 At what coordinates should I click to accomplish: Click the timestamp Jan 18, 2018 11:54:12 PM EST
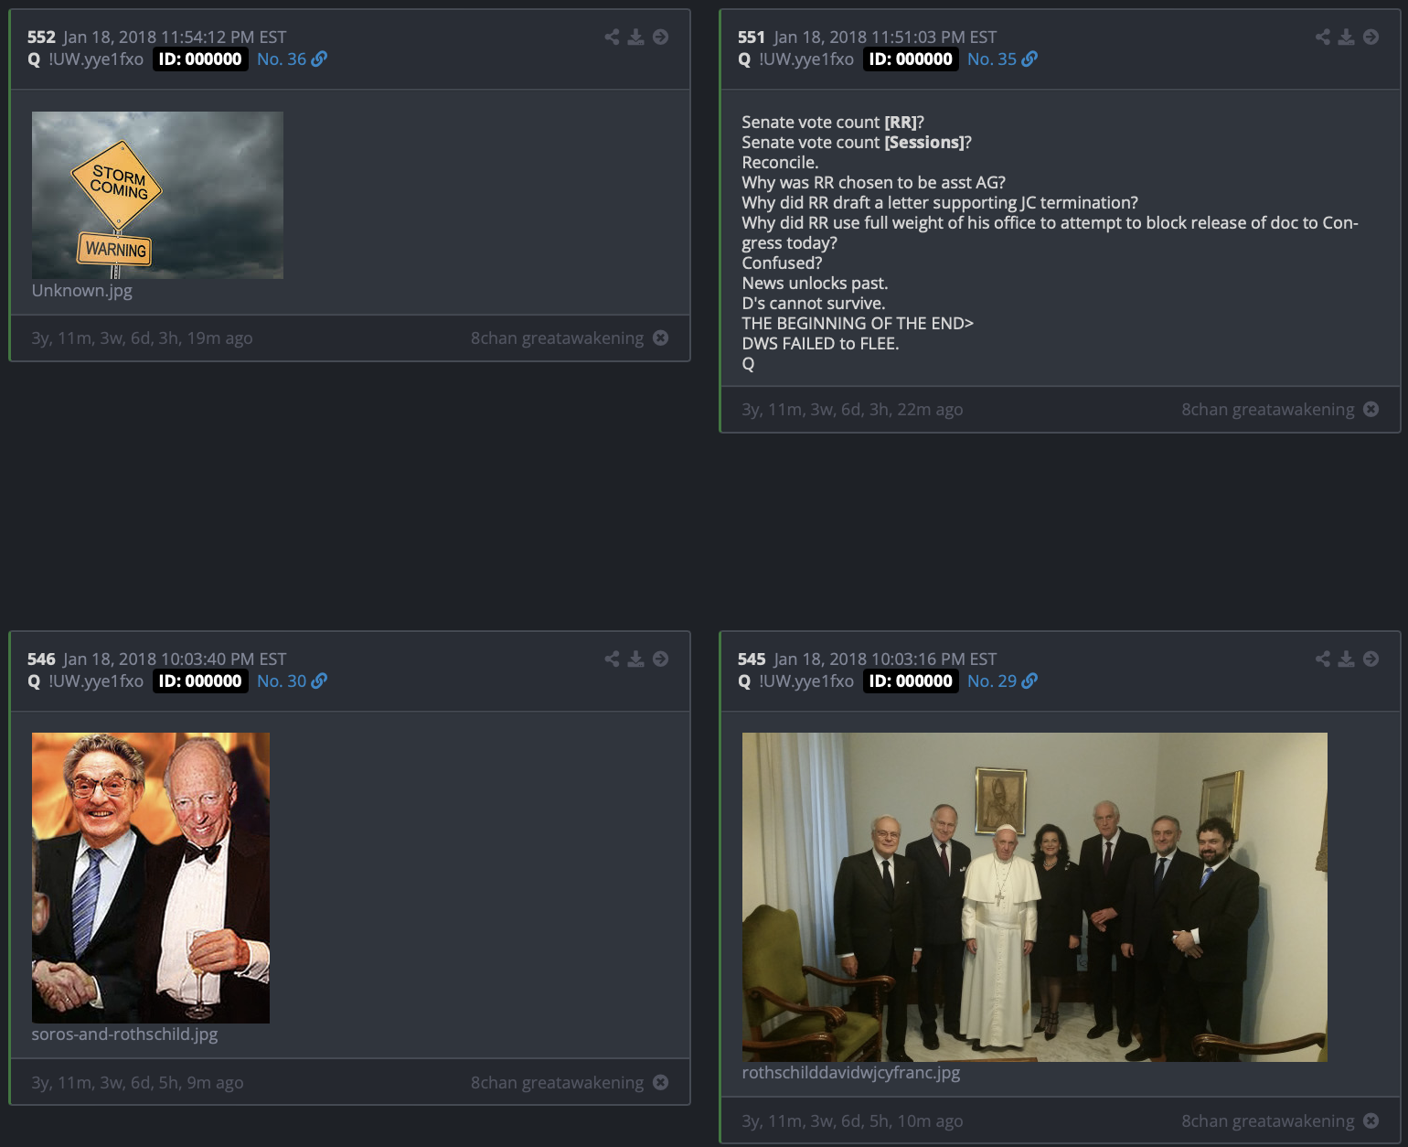tap(175, 37)
